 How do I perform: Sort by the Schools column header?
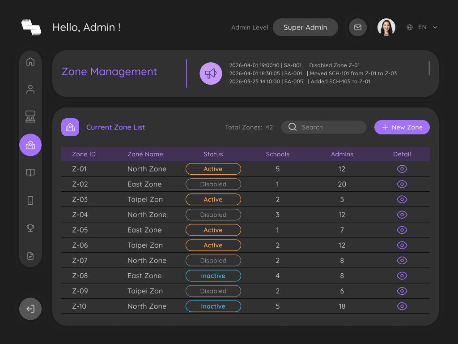click(x=277, y=154)
